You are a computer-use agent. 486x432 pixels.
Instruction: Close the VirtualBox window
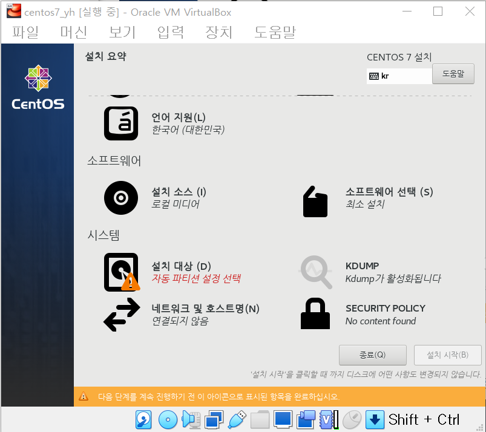470,11
